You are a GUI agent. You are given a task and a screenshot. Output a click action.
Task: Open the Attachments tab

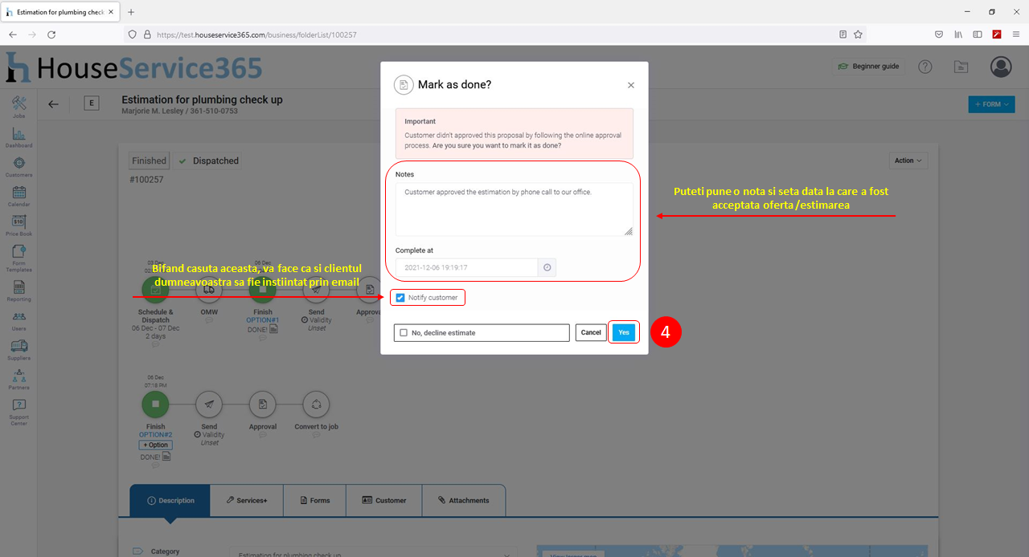pyautogui.click(x=464, y=501)
